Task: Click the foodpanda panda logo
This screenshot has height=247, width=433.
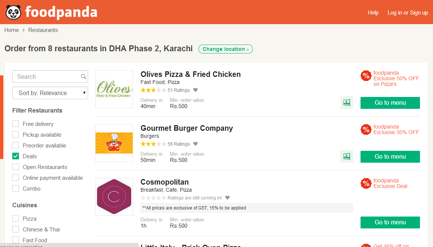Action: click(13, 12)
